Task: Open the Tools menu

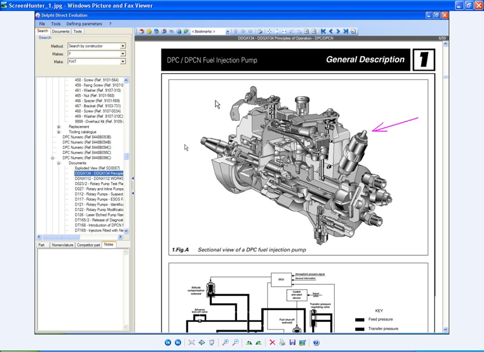Action: (56, 24)
